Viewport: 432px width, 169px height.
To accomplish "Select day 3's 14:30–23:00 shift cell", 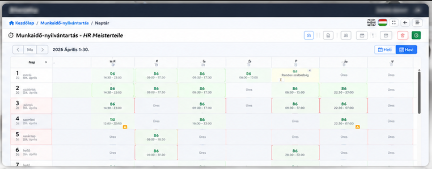I will (x=112, y=106).
